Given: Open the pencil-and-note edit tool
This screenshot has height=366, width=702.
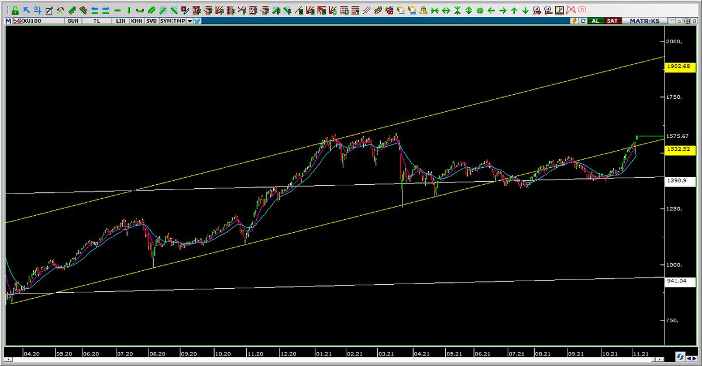Looking at the screenshot, I should pos(49,11).
